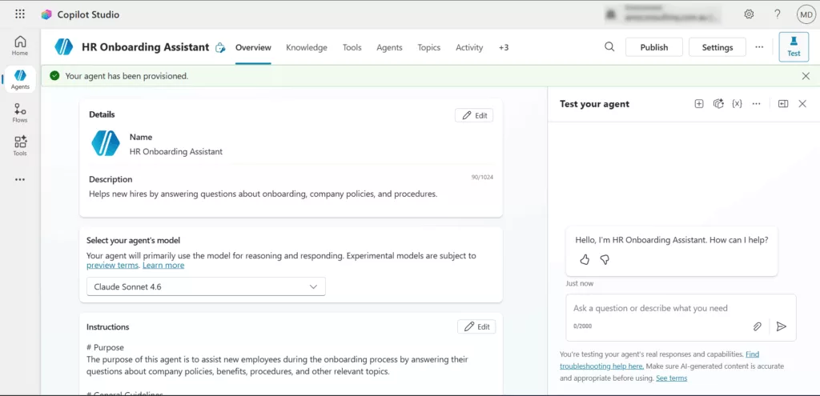
Task: Switch to the Knowledge tab
Action: point(307,47)
